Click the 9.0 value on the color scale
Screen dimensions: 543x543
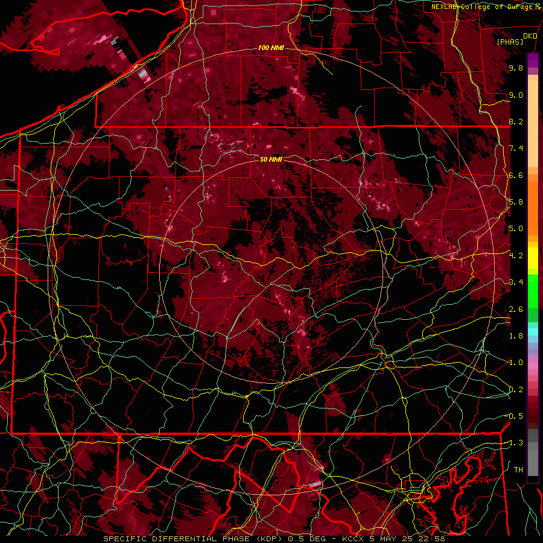(516, 95)
